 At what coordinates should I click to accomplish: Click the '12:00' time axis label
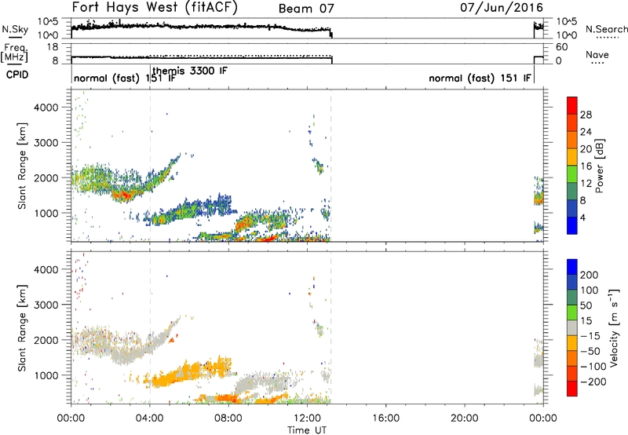click(x=308, y=419)
